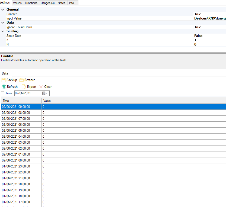Click the 02/06/2021 date input field
Viewport: 226px width, 207px height.
pyautogui.click(x=27, y=93)
